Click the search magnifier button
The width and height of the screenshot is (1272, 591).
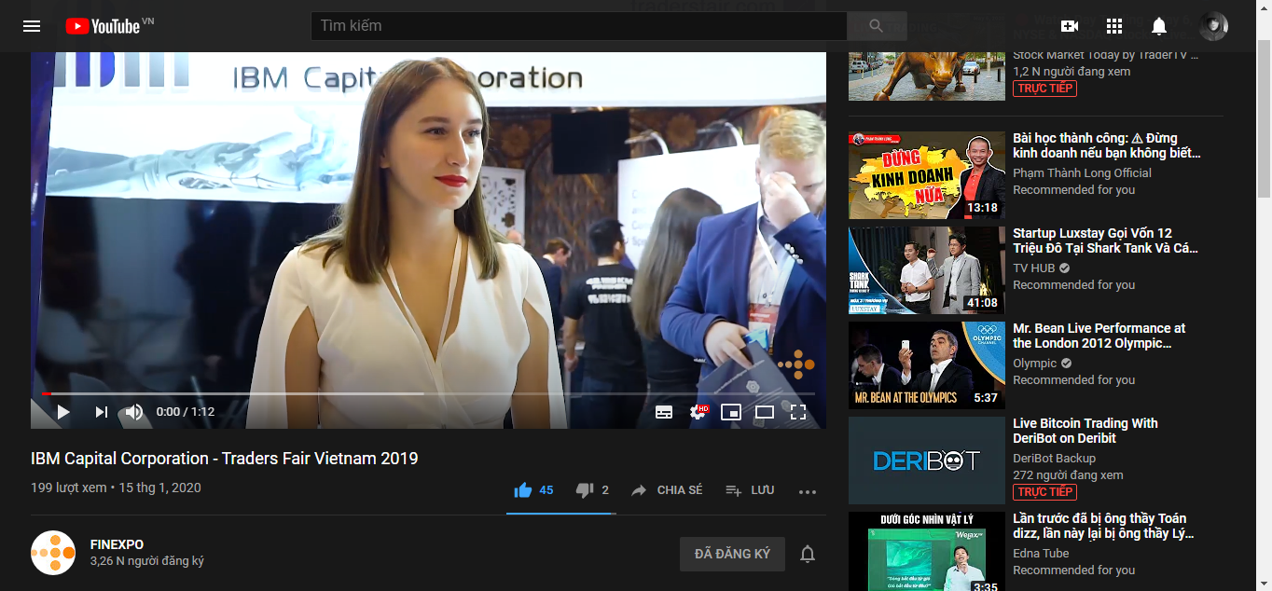pyautogui.click(x=877, y=26)
